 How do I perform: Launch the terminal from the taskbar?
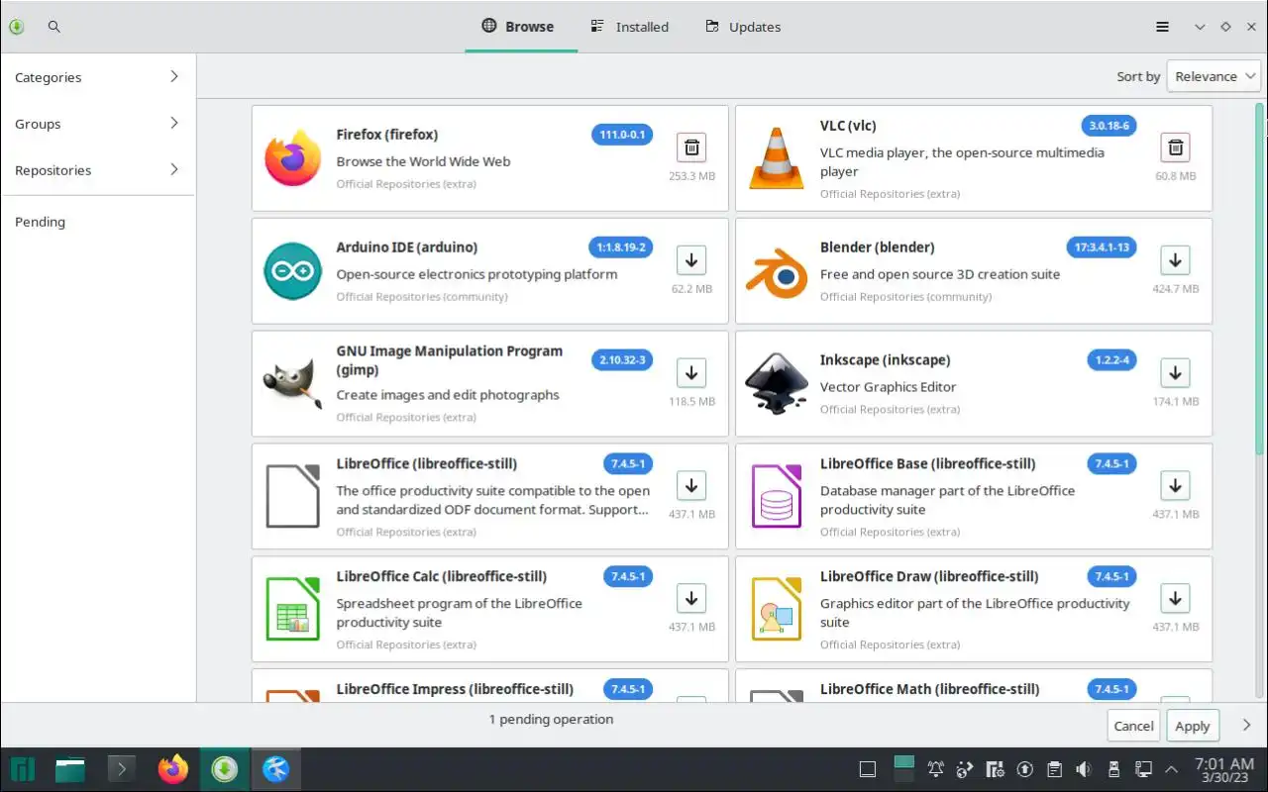[121, 769]
